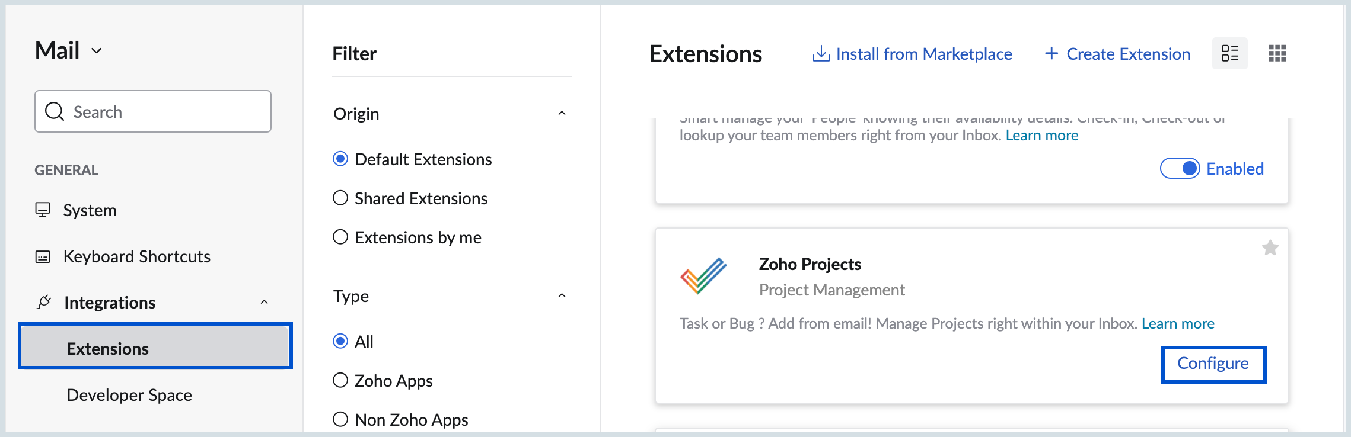Switch to list view layout icon

coord(1229,53)
